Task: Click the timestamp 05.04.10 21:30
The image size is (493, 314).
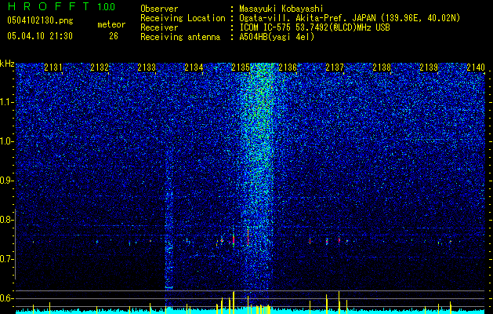Action: coord(40,36)
